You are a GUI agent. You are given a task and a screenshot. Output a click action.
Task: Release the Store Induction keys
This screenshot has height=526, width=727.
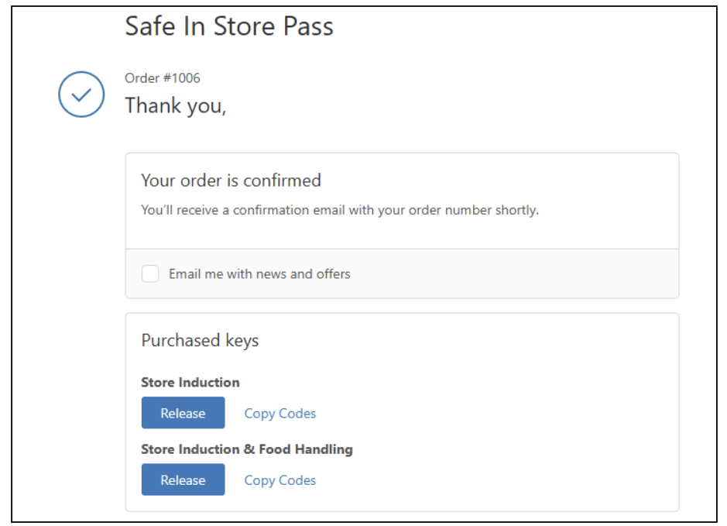183,413
